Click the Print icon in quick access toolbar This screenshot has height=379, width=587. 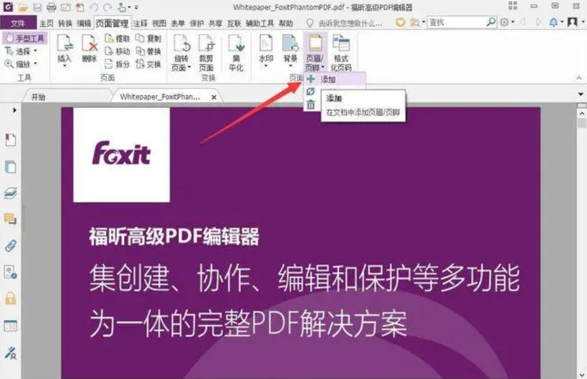click(x=51, y=7)
